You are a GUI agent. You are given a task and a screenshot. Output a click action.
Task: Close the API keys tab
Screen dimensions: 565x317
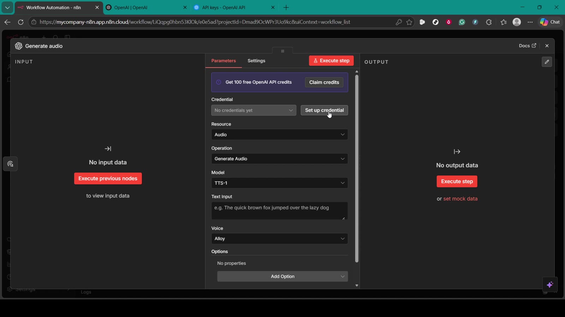[x=273, y=7]
